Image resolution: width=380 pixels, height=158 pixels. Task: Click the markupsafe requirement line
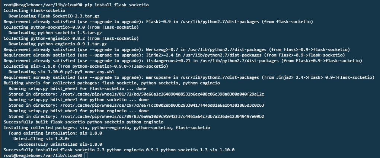point(189,77)
